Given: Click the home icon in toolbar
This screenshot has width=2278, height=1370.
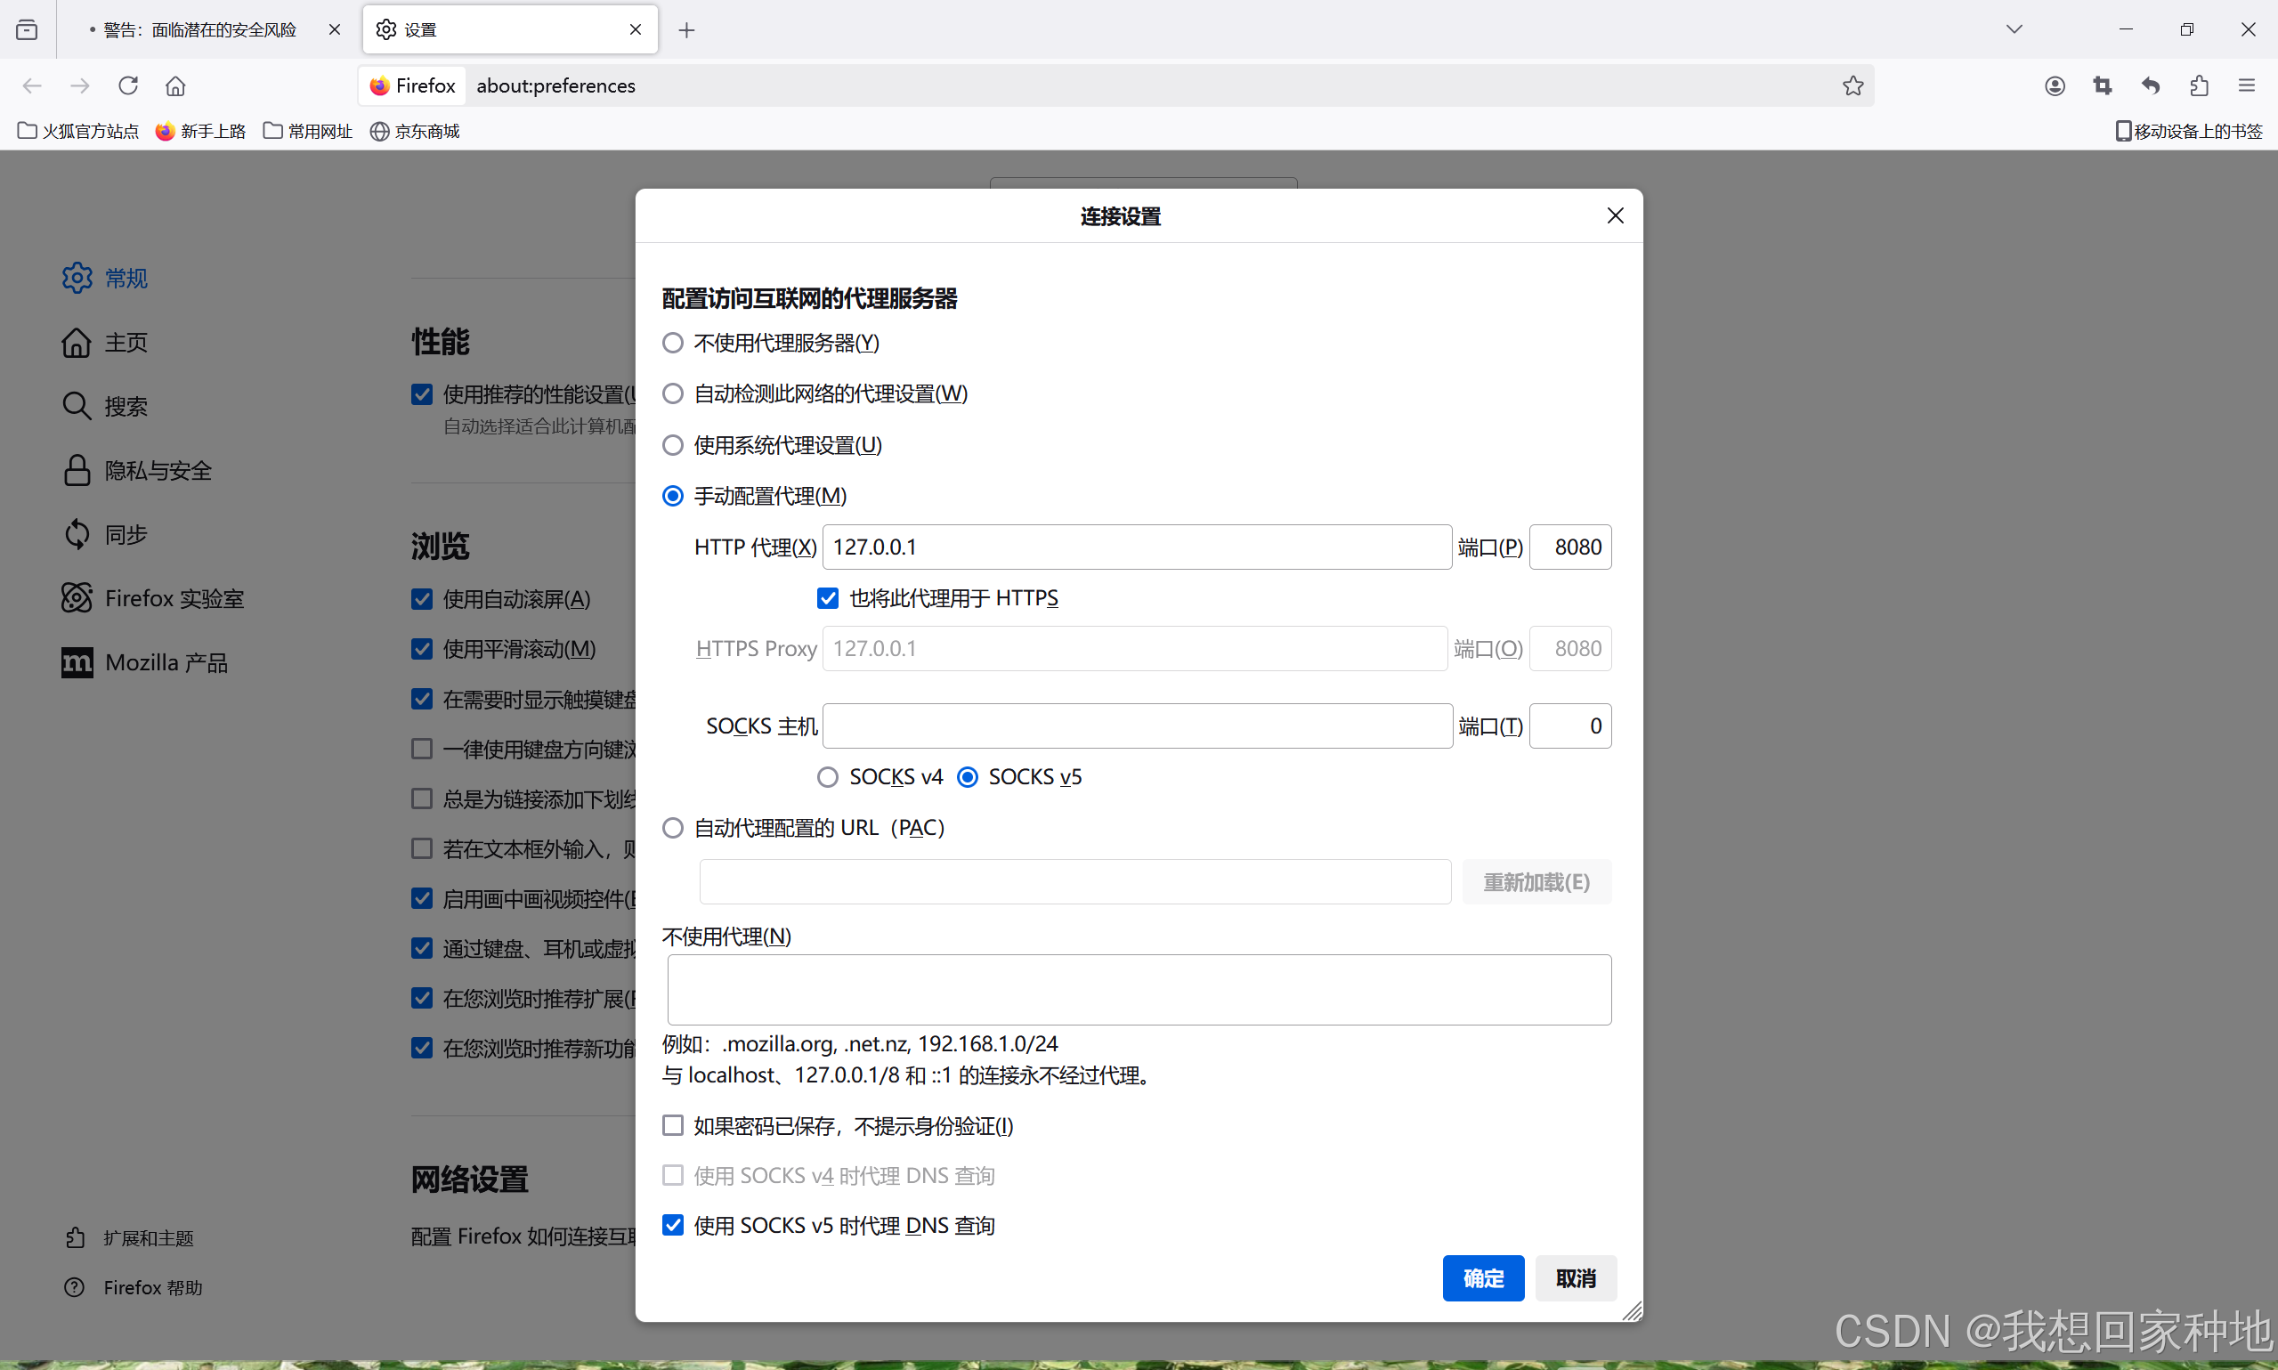Looking at the screenshot, I should pos(175,85).
